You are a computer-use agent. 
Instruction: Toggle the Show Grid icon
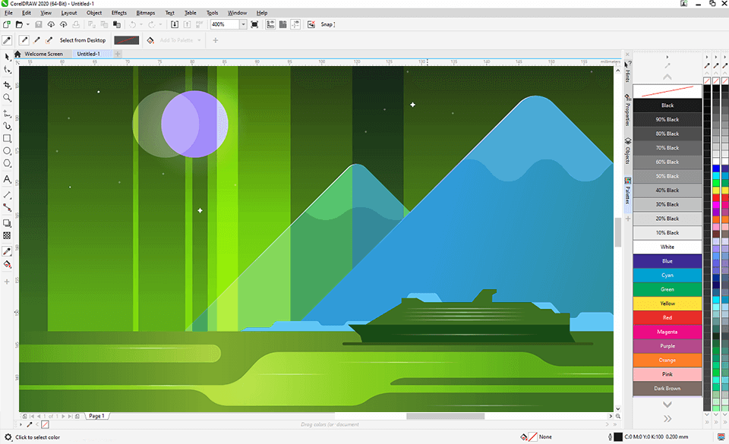[x=282, y=24]
